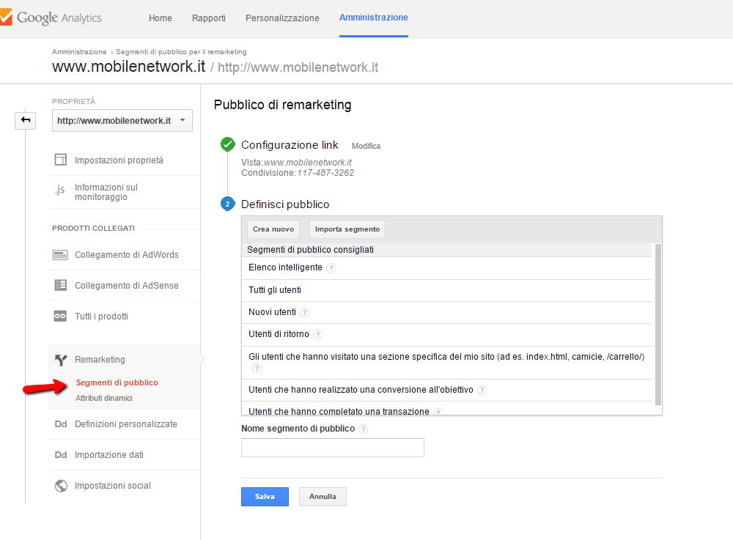Click the AdSense link icon
This screenshot has height=540, width=733.
61,286
